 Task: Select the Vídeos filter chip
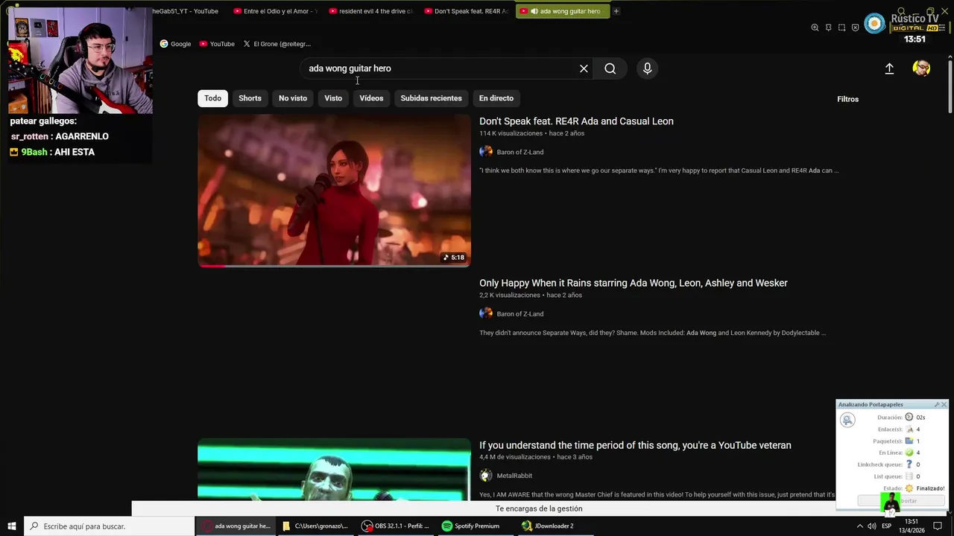click(x=371, y=98)
